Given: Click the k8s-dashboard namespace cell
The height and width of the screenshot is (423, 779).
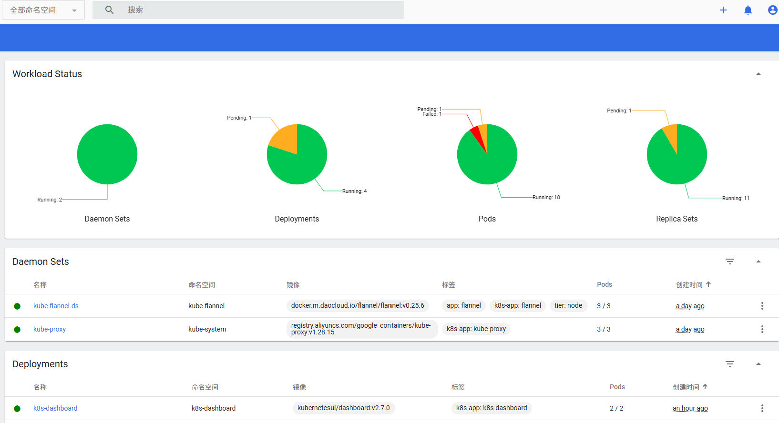Looking at the screenshot, I should point(214,408).
